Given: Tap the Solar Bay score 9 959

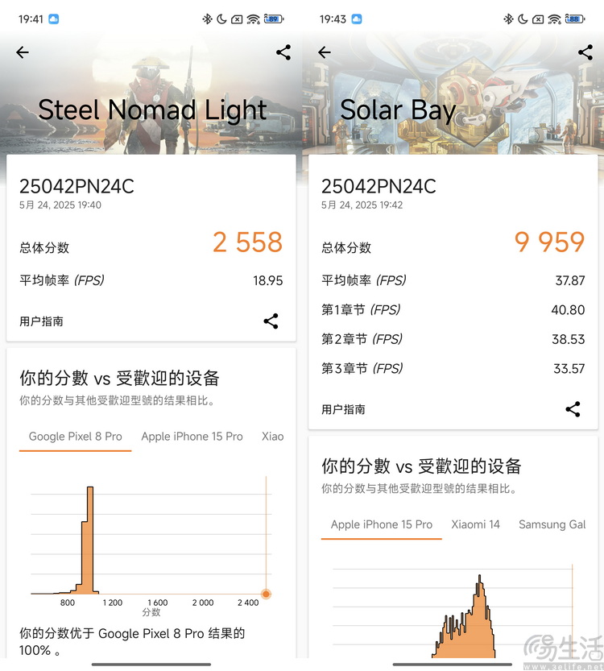Looking at the screenshot, I should click(x=550, y=242).
